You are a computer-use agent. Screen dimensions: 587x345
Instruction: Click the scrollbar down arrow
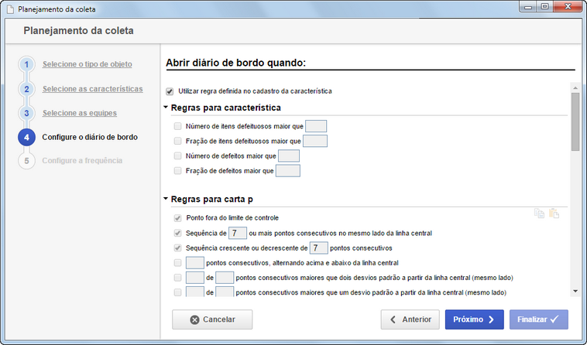click(x=575, y=291)
